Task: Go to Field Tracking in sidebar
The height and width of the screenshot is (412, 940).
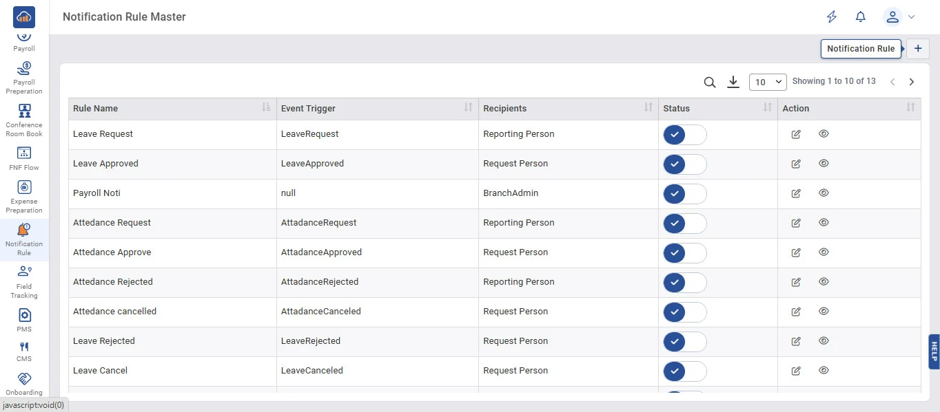Action: coord(24,282)
